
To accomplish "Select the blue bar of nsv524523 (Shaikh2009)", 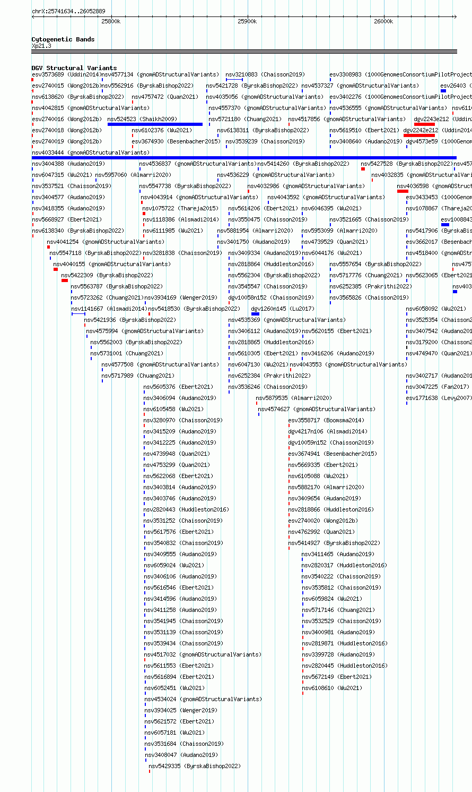I will 155,124.
